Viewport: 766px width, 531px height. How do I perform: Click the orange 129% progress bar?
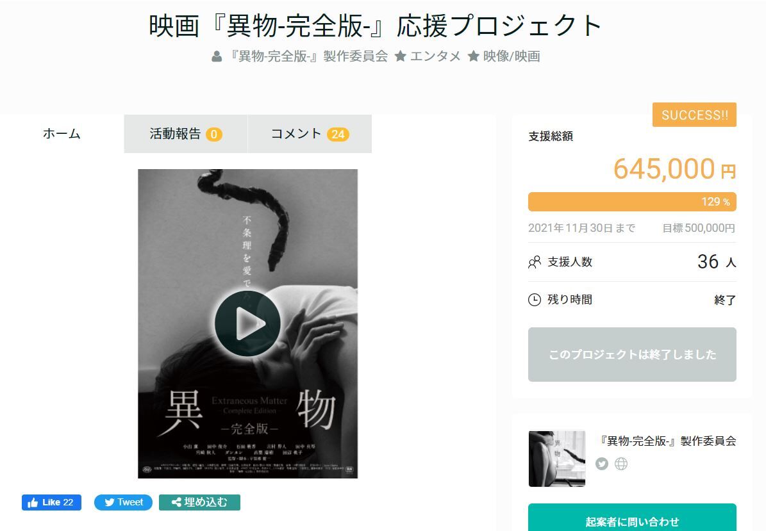click(x=632, y=202)
